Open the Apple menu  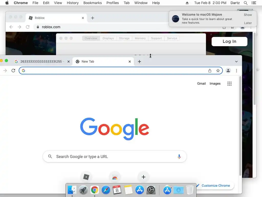tap(7, 3)
